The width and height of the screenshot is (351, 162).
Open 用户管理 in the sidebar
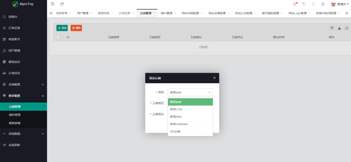pyautogui.click(x=24, y=51)
